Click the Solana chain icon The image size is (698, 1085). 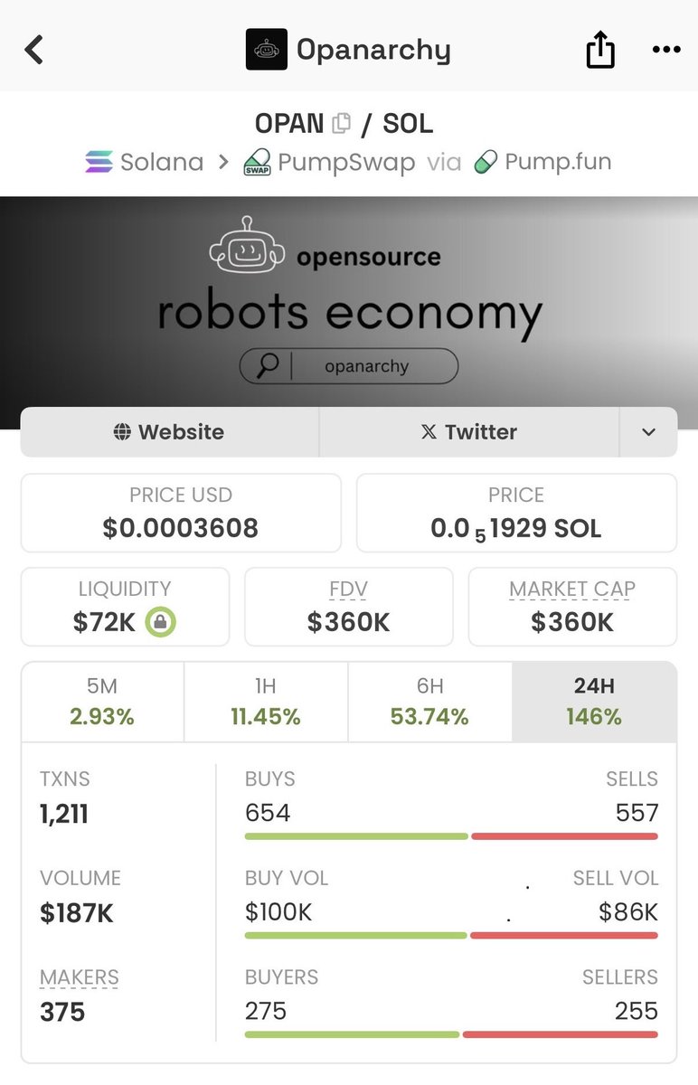[99, 163]
